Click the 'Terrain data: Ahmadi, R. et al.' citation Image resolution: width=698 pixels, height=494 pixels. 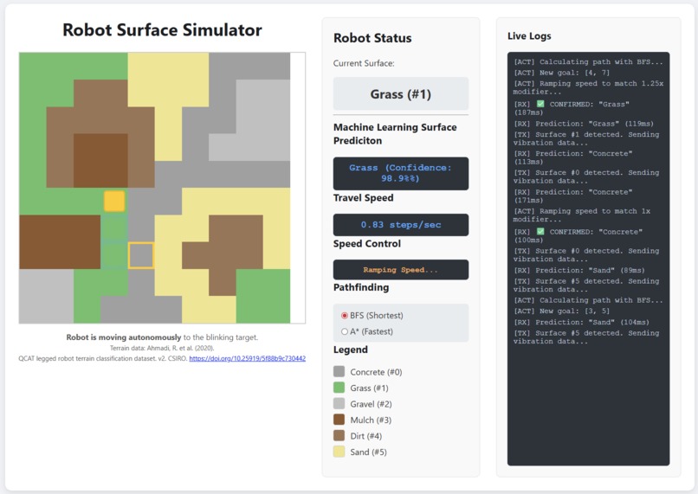pyautogui.click(x=162, y=348)
